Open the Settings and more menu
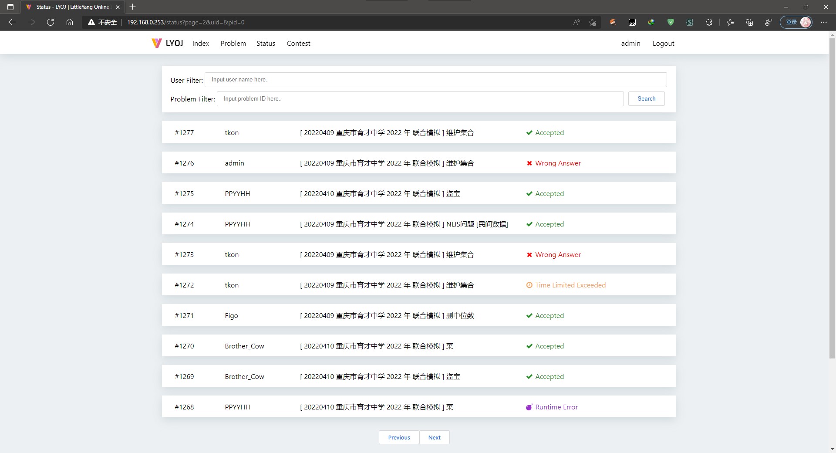 [x=824, y=22]
